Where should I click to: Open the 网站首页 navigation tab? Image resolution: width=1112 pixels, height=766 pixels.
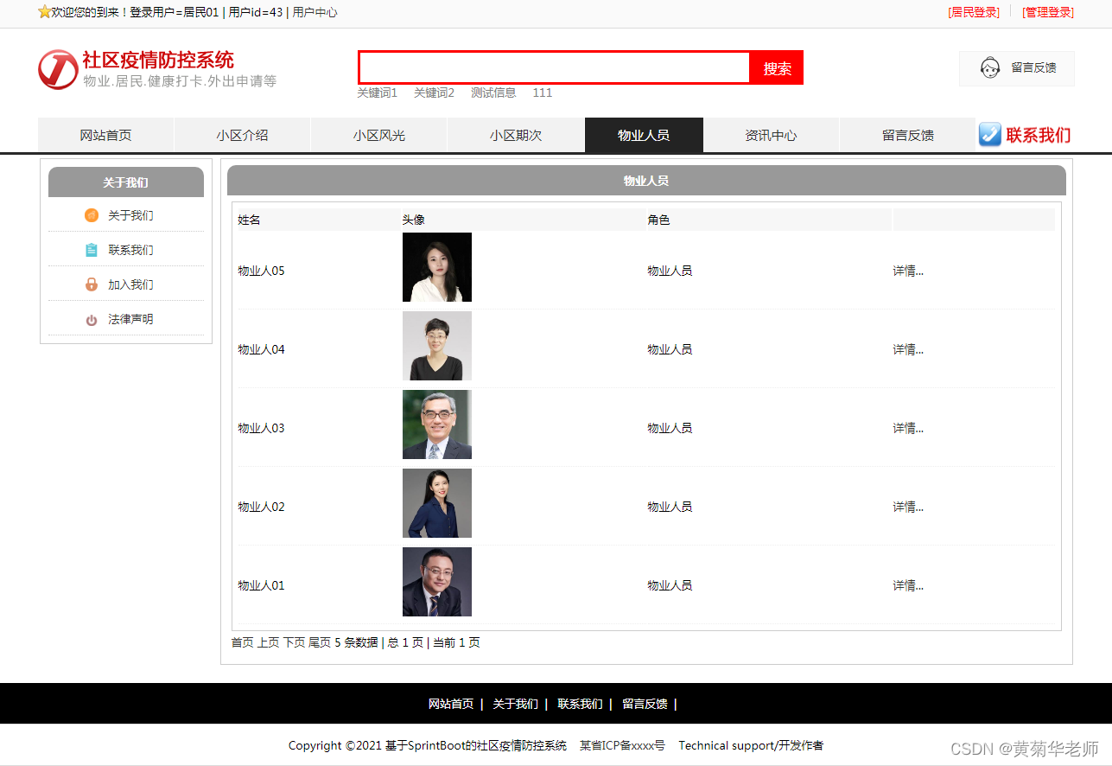tap(106, 135)
